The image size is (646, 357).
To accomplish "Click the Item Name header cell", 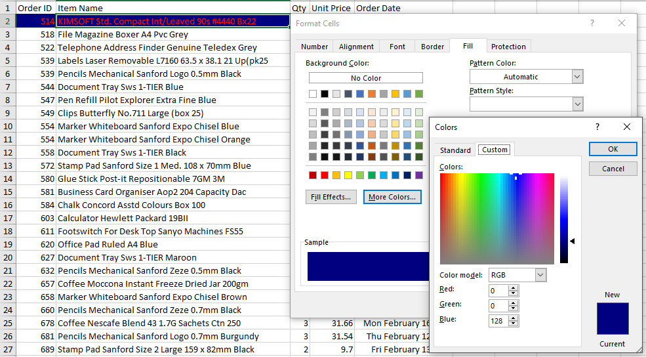I will pyautogui.click(x=173, y=8).
